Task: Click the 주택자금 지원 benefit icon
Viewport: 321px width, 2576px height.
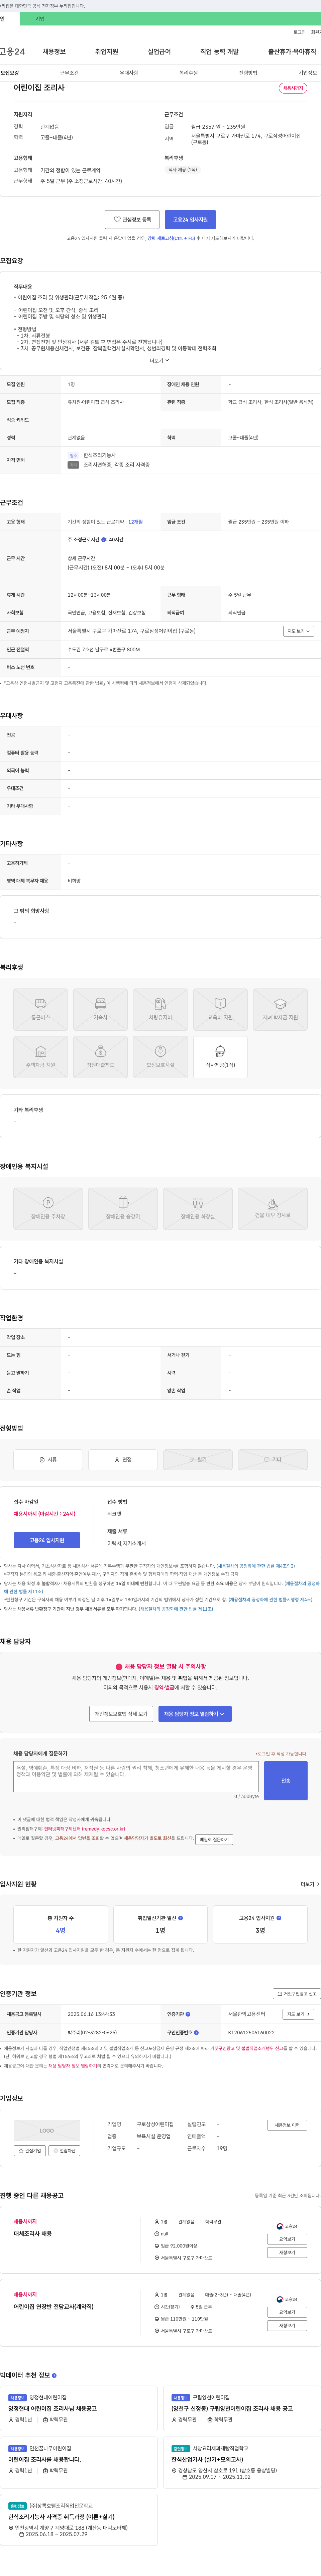Action: (41, 1057)
